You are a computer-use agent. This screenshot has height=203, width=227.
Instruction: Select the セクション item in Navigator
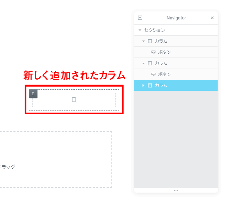[155, 30]
